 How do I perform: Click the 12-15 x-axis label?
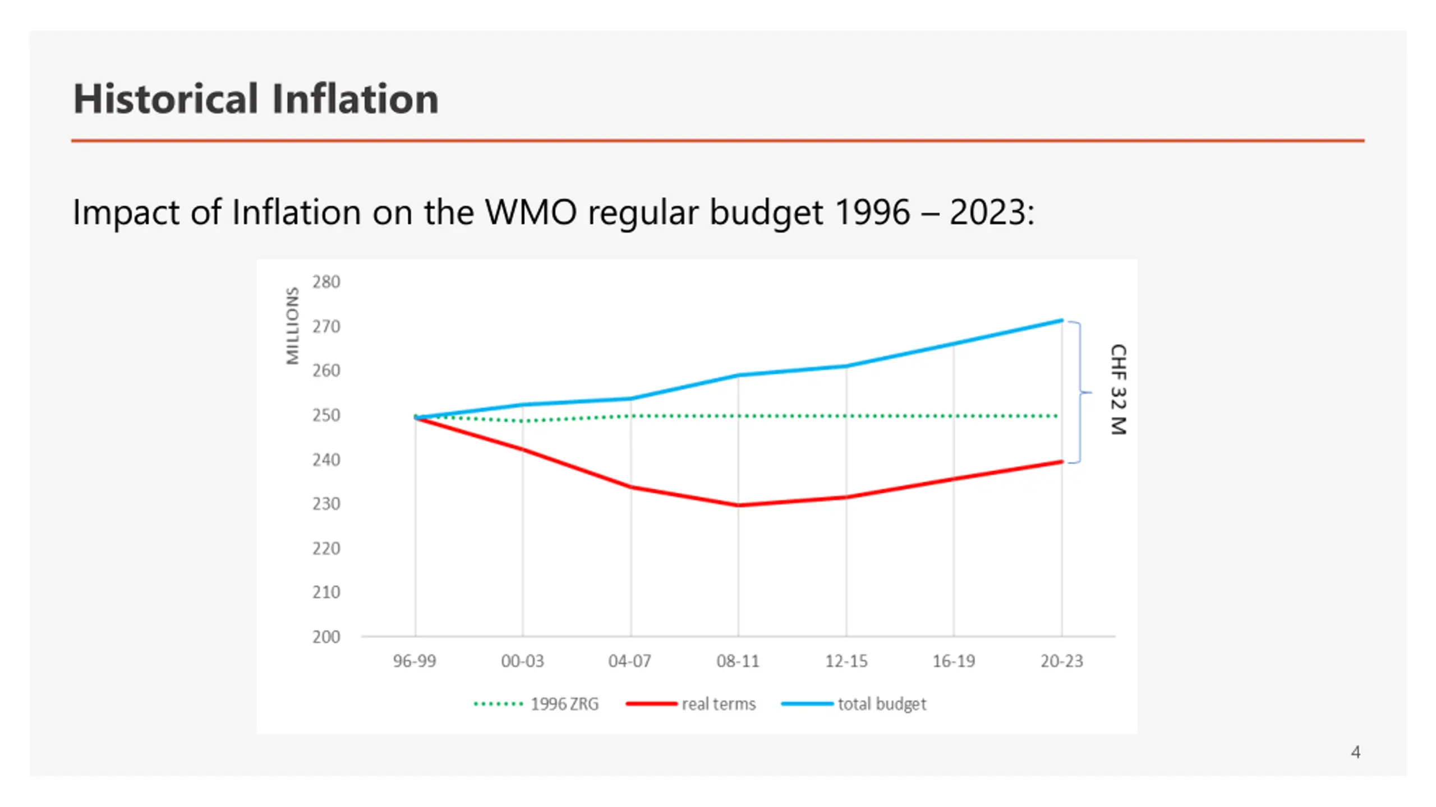click(x=846, y=661)
